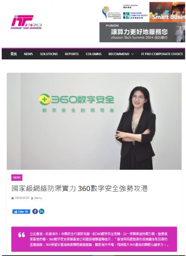Share article via Facebook round icon

click(x=35, y=212)
